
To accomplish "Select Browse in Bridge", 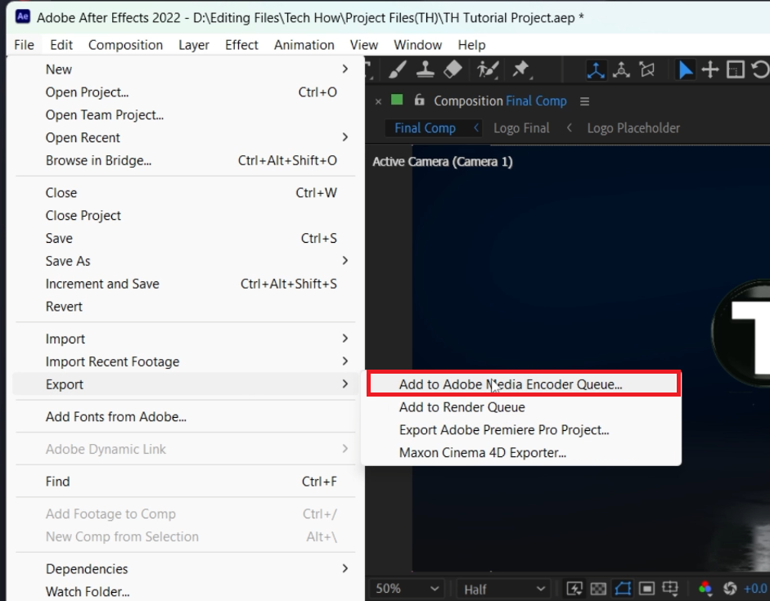I will [x=185, y=160].
